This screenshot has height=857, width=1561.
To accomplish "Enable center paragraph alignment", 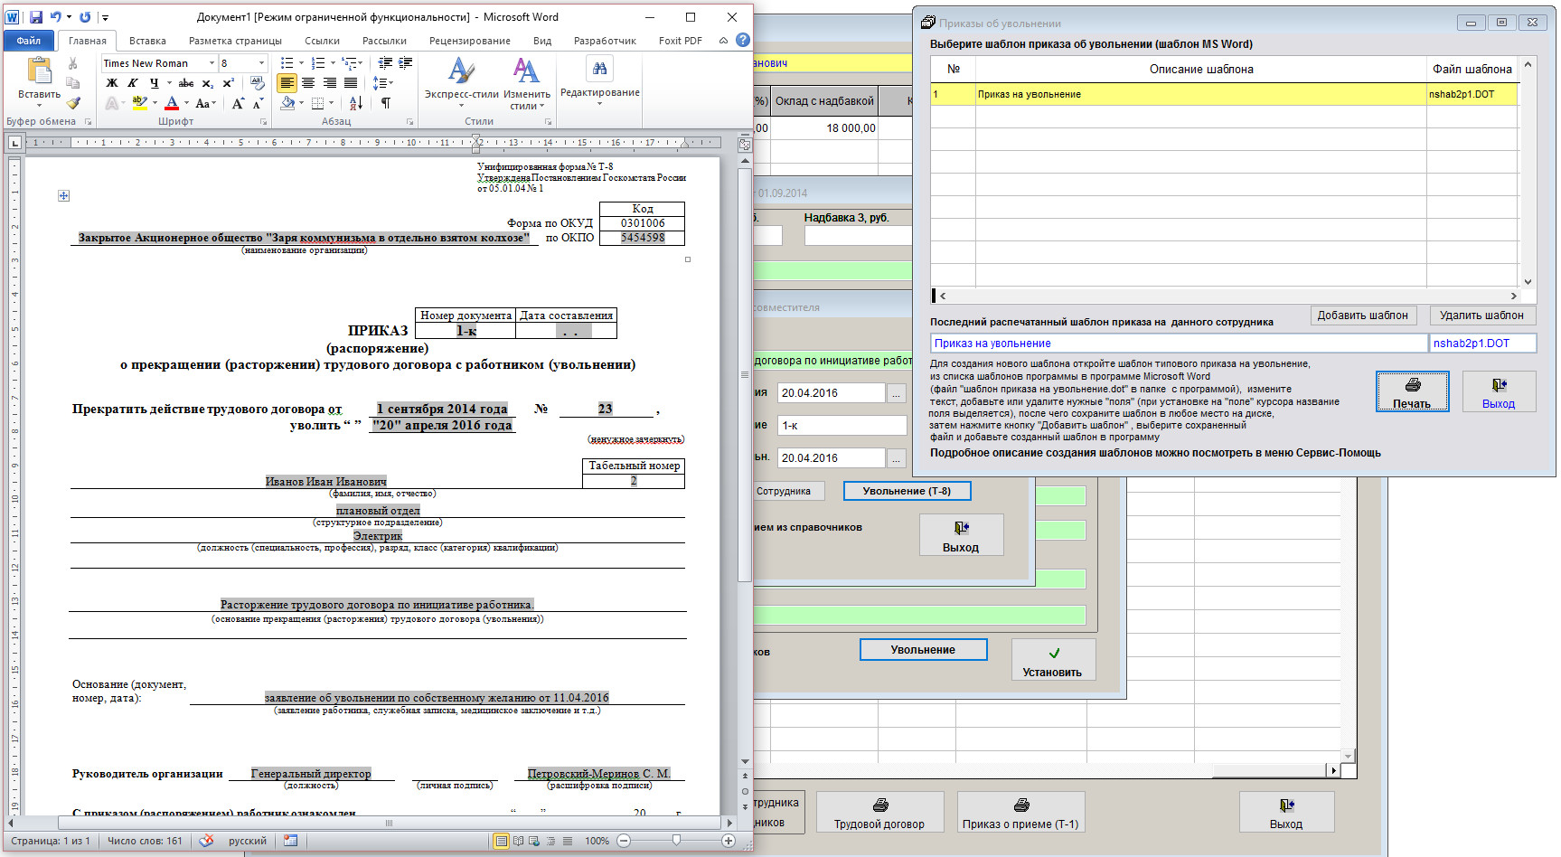I will click(308, 83).
